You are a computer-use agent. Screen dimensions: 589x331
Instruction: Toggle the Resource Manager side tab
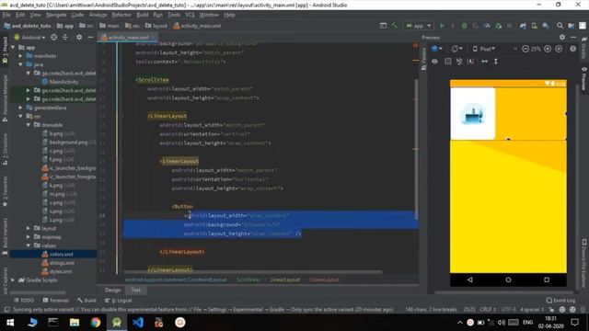[5, 97]
